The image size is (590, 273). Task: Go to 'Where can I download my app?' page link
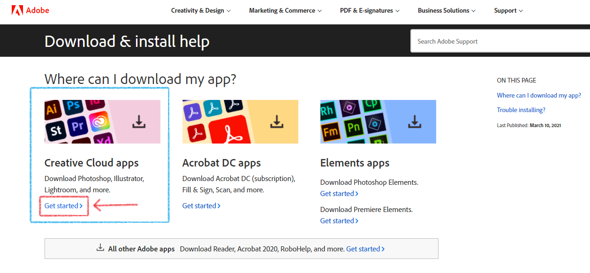point(539,95)
